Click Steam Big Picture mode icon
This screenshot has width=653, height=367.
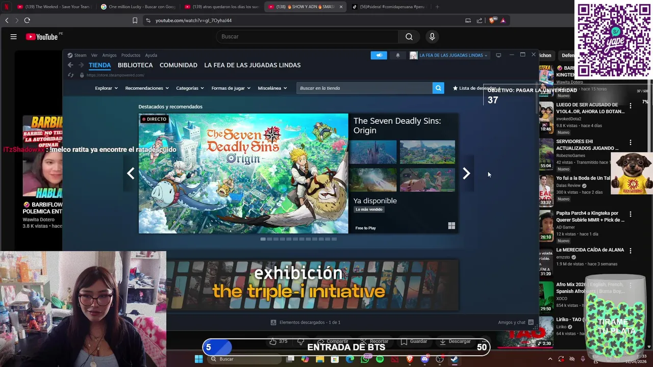pos(498,55)
